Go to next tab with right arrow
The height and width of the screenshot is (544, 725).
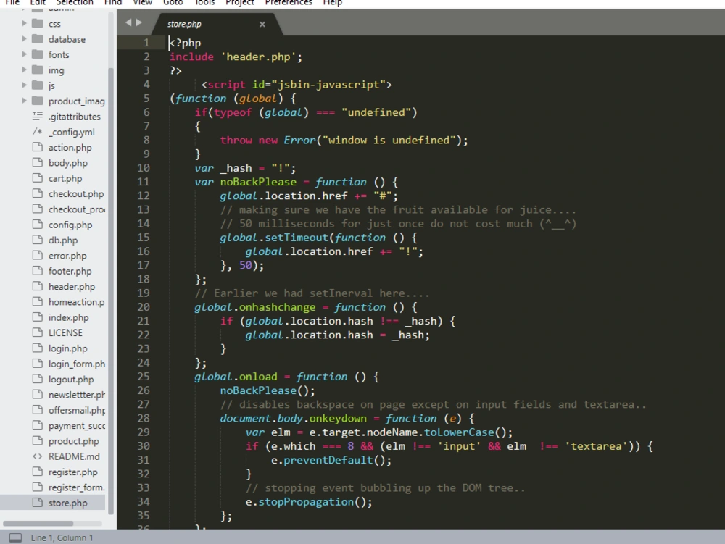[138, 22]
